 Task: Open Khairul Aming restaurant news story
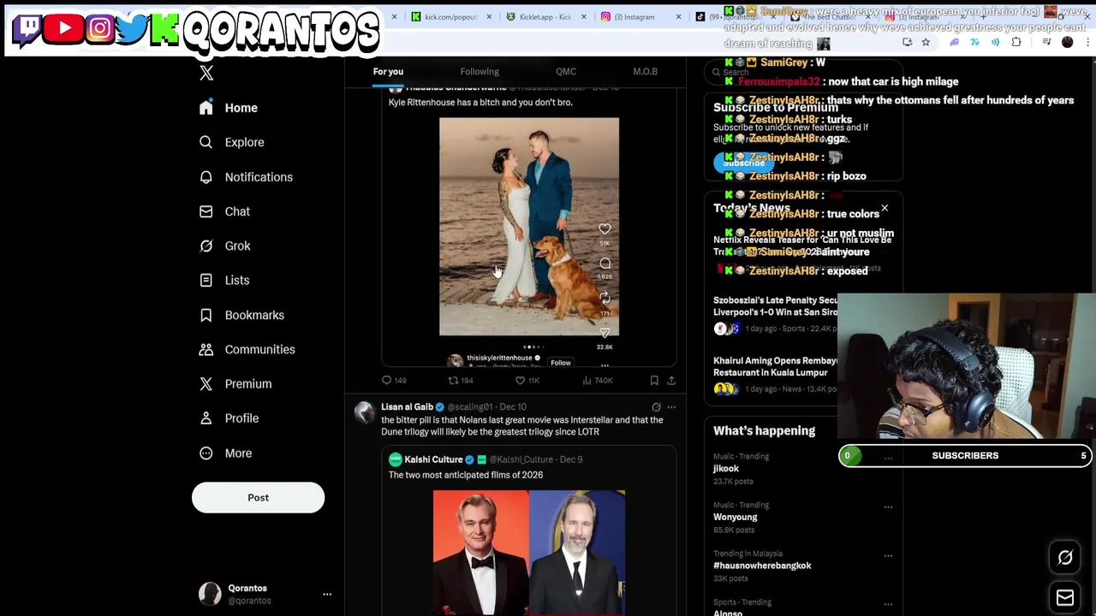[x=776, y=367]
